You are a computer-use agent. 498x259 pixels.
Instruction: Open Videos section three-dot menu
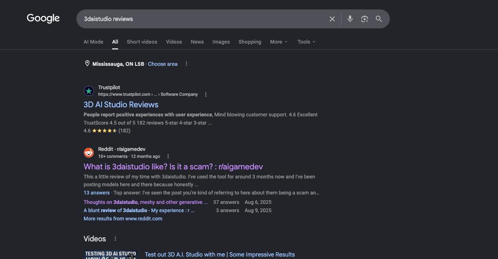[x=115, y=239]
